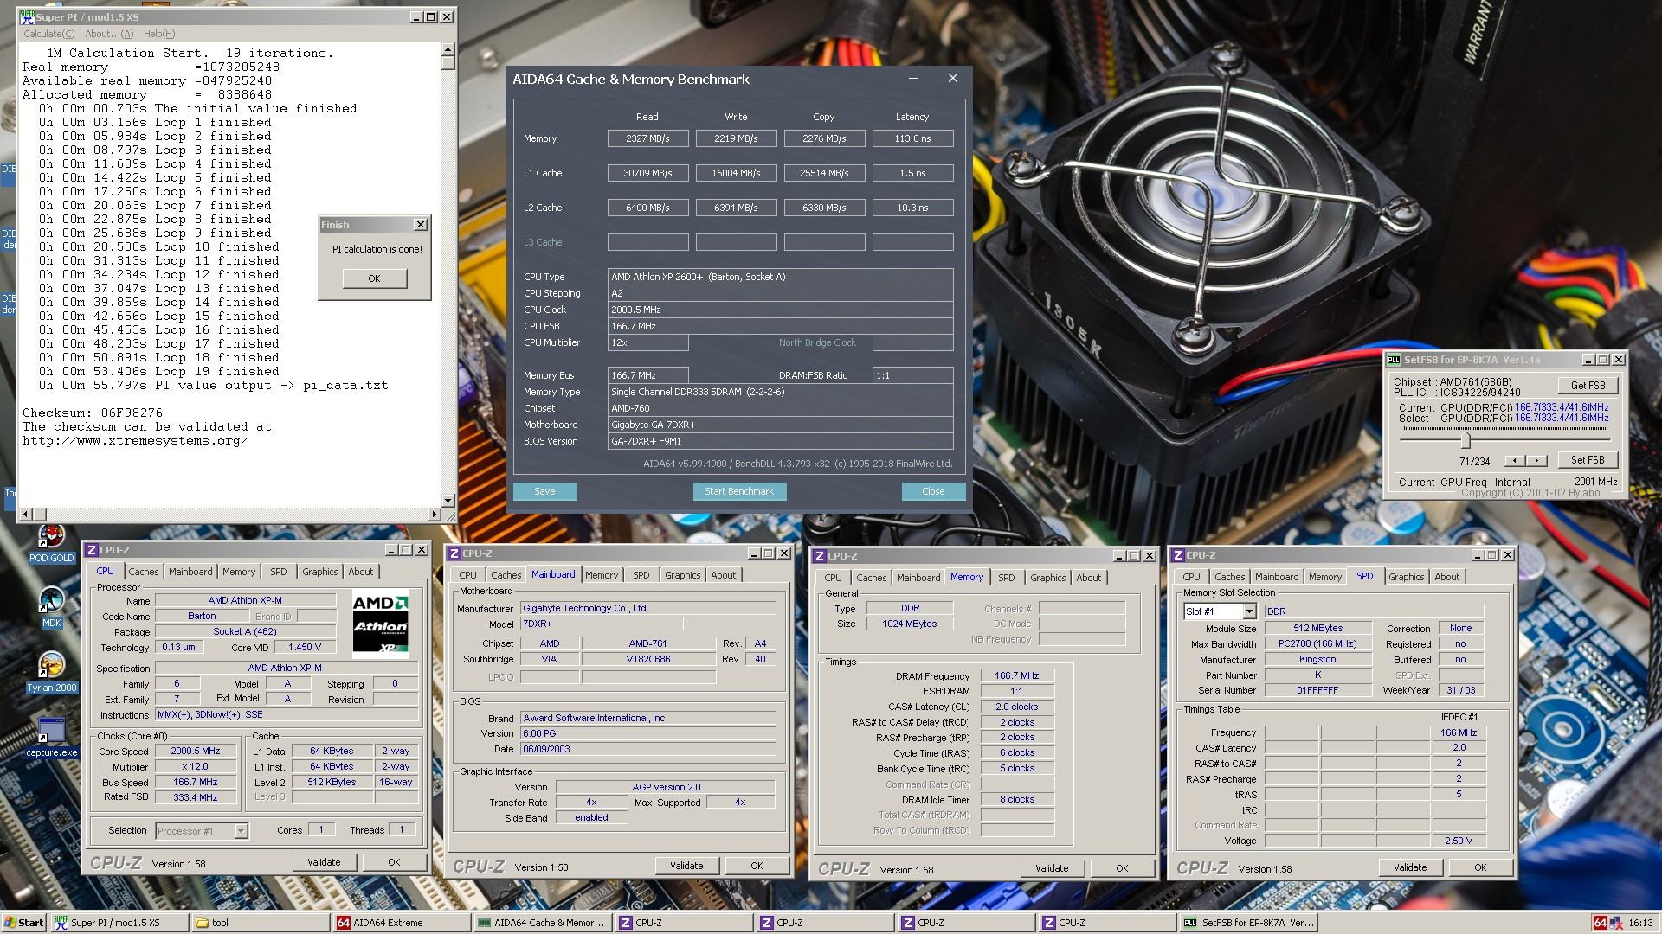Viewport: 1662px width, 934px height.
Task: Open the Help menu in Super PI
Action: point(159,34)
